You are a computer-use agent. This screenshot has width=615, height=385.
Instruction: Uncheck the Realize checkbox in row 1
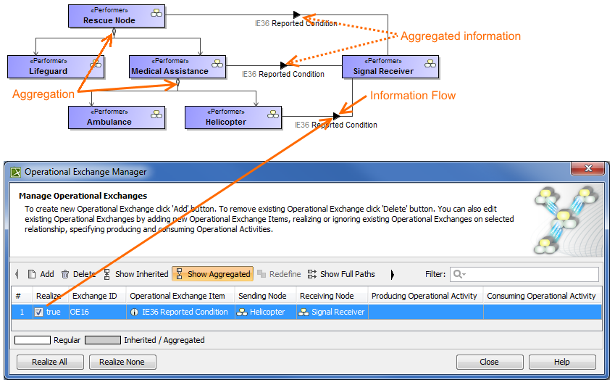point(38,312)
